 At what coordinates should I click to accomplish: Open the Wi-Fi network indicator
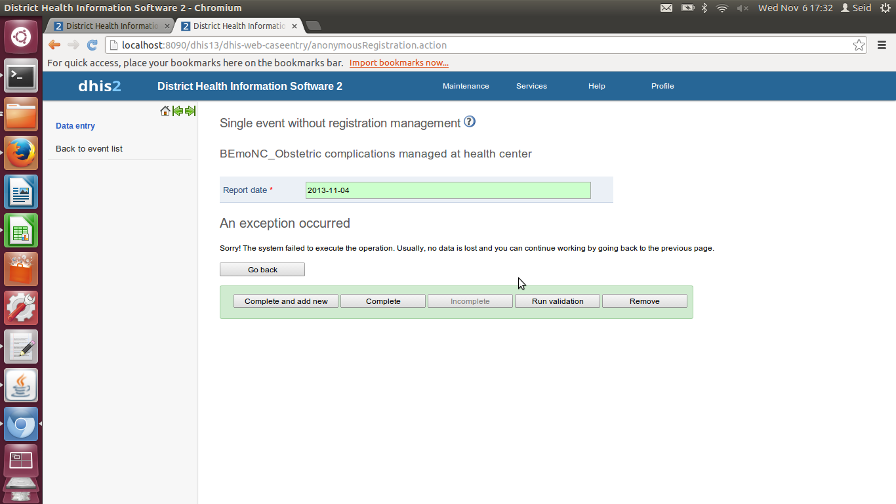pyautogui.click(x=722, y=8)
